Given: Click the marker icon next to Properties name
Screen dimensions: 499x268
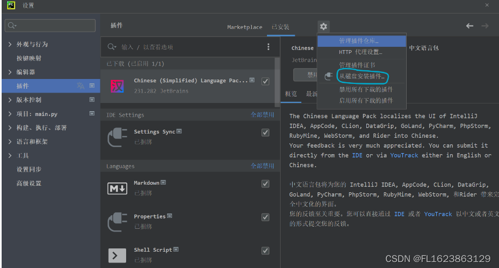Looking at the screenshot, I should tap(170, 216).
